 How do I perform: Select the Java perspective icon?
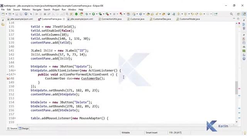[244, 14]
